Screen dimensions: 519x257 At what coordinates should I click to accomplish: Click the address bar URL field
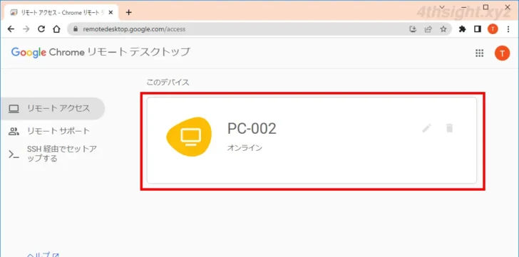coord(238,29)
